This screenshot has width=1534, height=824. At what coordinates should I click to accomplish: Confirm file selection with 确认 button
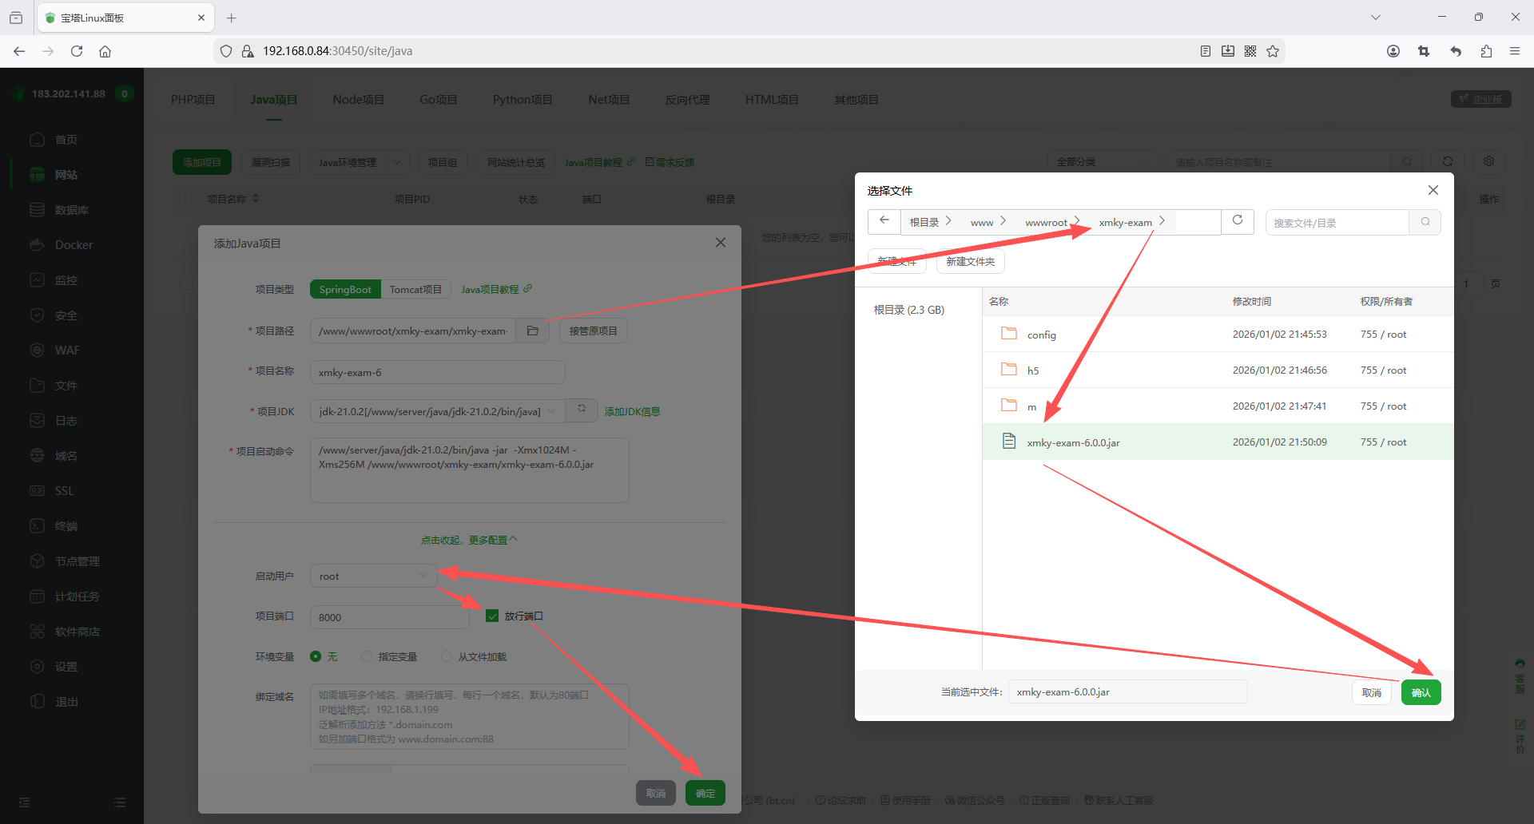tap(1421, 692)
